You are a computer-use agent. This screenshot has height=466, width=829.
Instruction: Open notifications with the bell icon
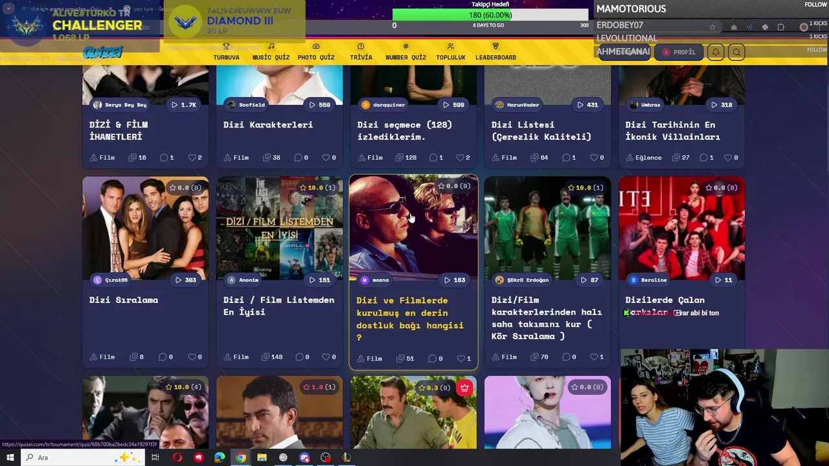pyautogui.click(x=716, y=52)
